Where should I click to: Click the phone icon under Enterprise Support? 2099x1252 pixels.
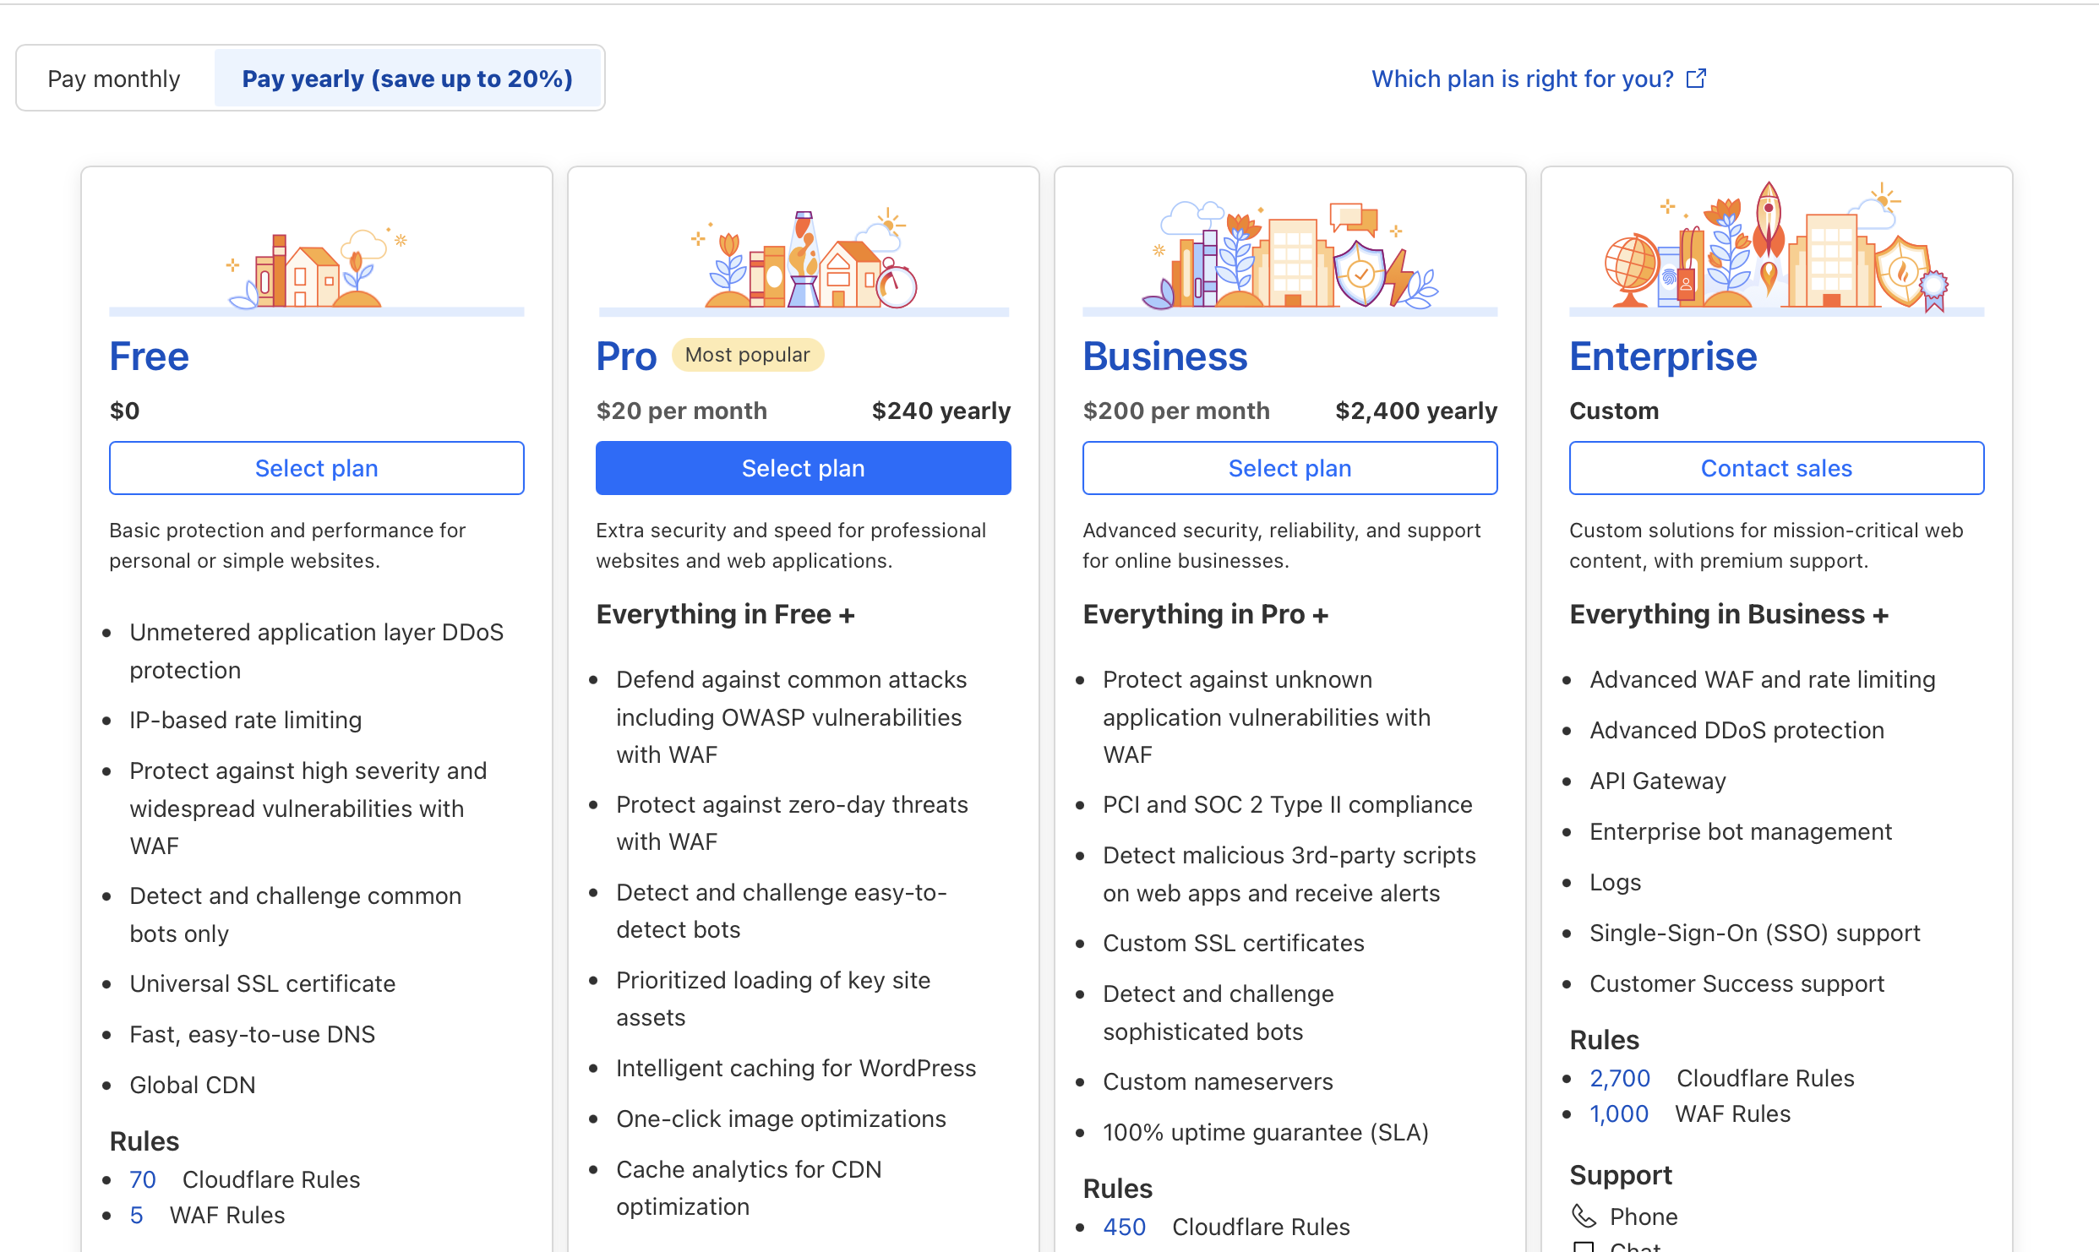(x=1583, y=1216)
